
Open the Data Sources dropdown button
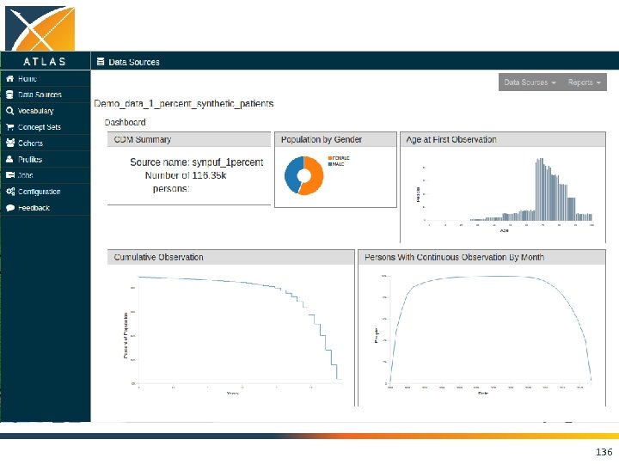pyautogui.click(x=530, y=82)
